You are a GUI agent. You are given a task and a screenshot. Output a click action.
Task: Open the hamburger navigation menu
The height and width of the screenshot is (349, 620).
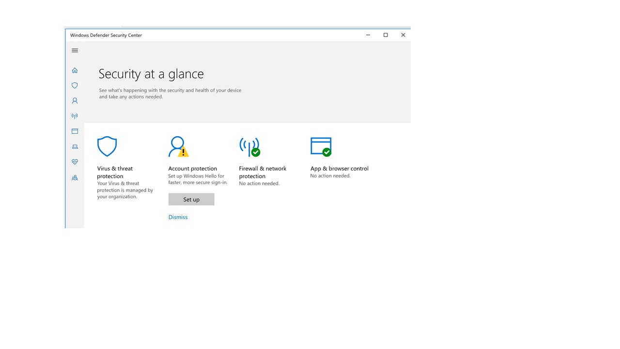(x=75, y=50)
